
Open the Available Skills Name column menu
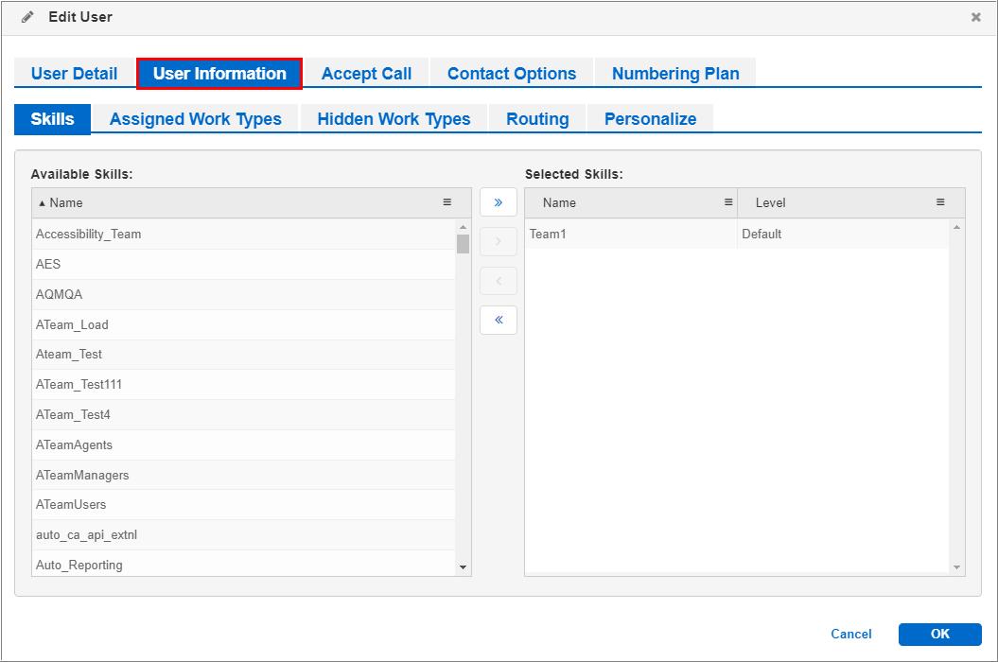click(x=447, y=201)
